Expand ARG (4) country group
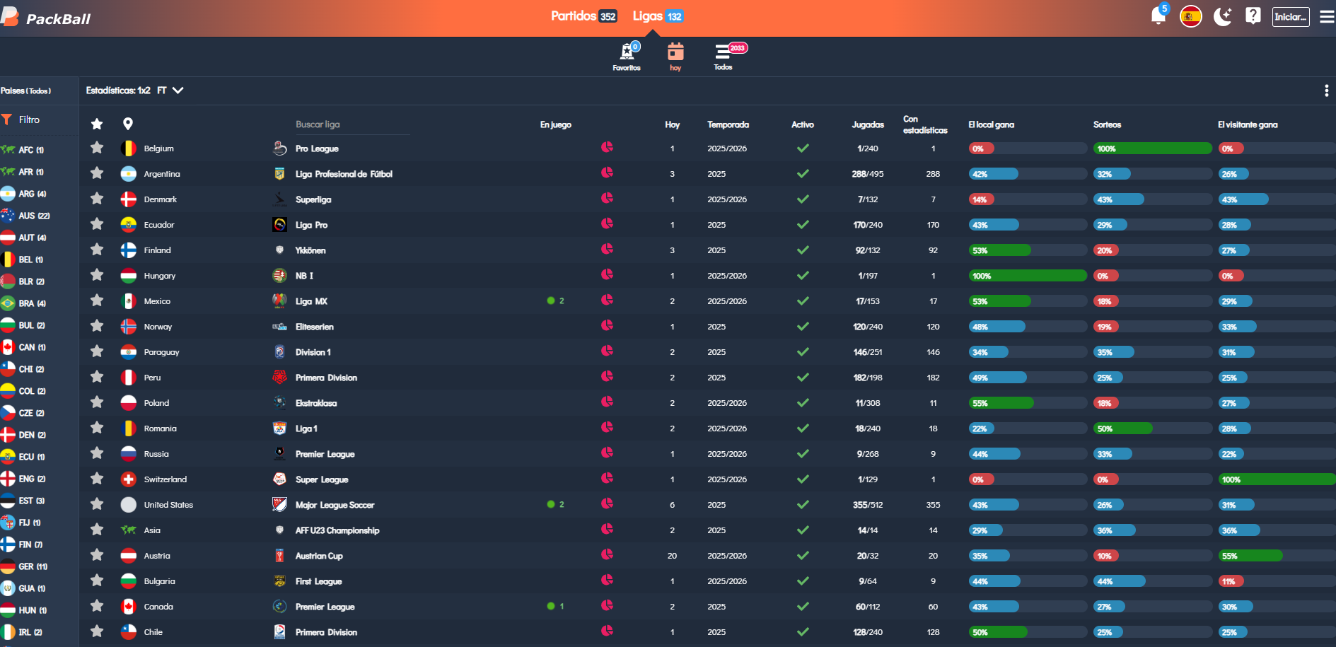Screen dimensions: 1336x647 (23, 194)
